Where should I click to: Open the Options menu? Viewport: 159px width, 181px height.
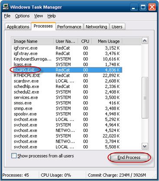click(22, 16)
